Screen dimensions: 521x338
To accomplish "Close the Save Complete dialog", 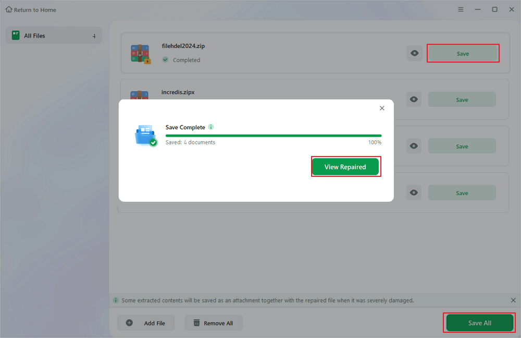I will coord(382,108).
